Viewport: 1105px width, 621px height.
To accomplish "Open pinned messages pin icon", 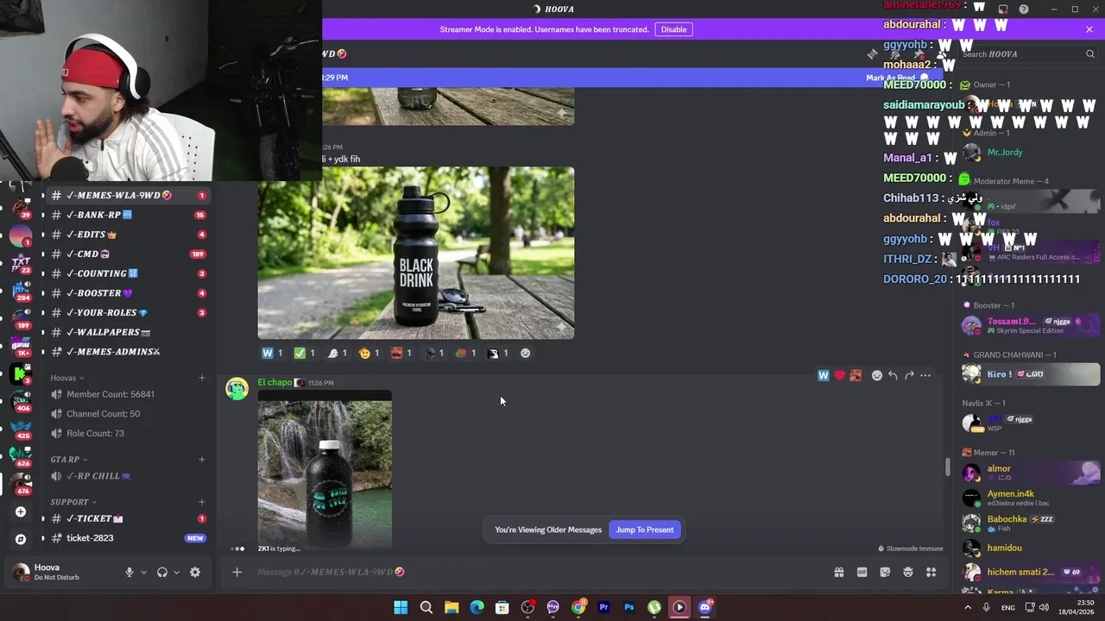I will coord(919,53).
